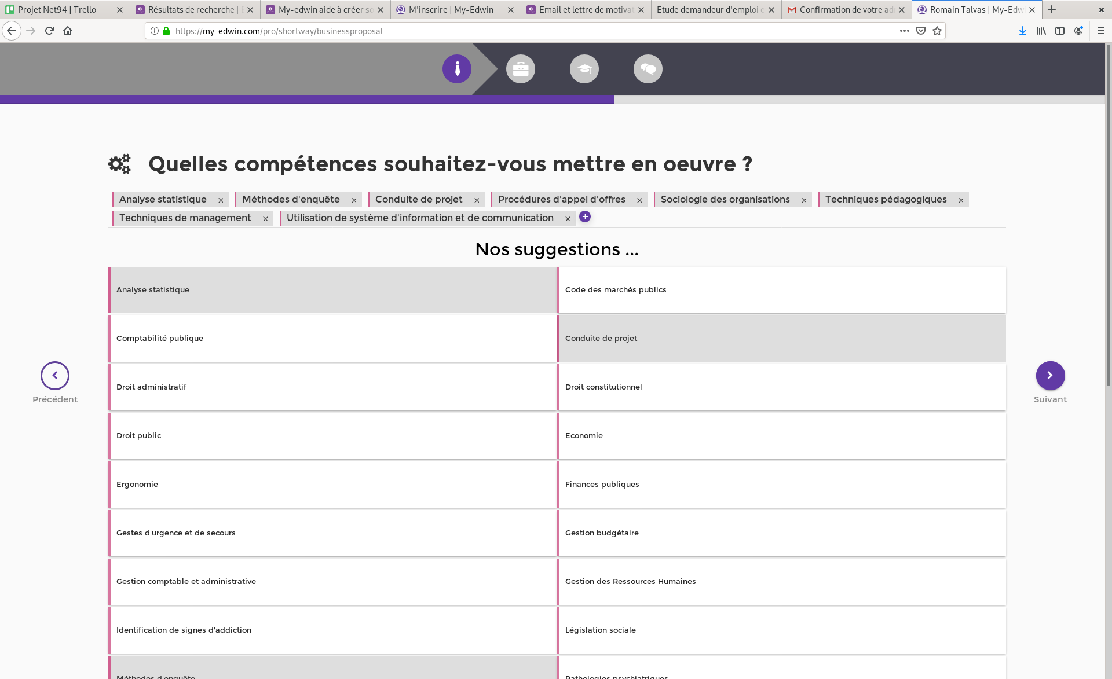Switch to Projet Net94 Trello tab

pyautogui.click(x=58, y=10)
